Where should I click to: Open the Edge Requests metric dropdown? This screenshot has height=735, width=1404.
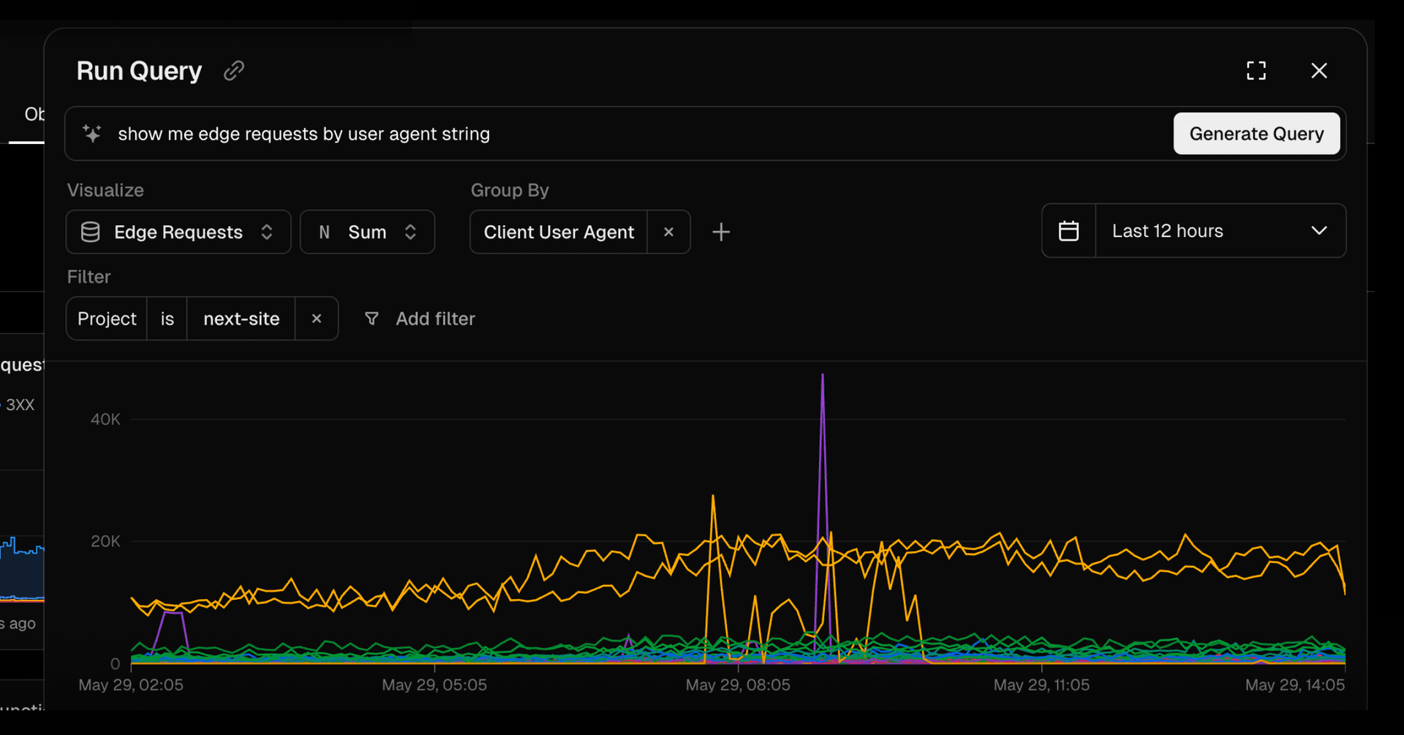(x=178, y=232)
